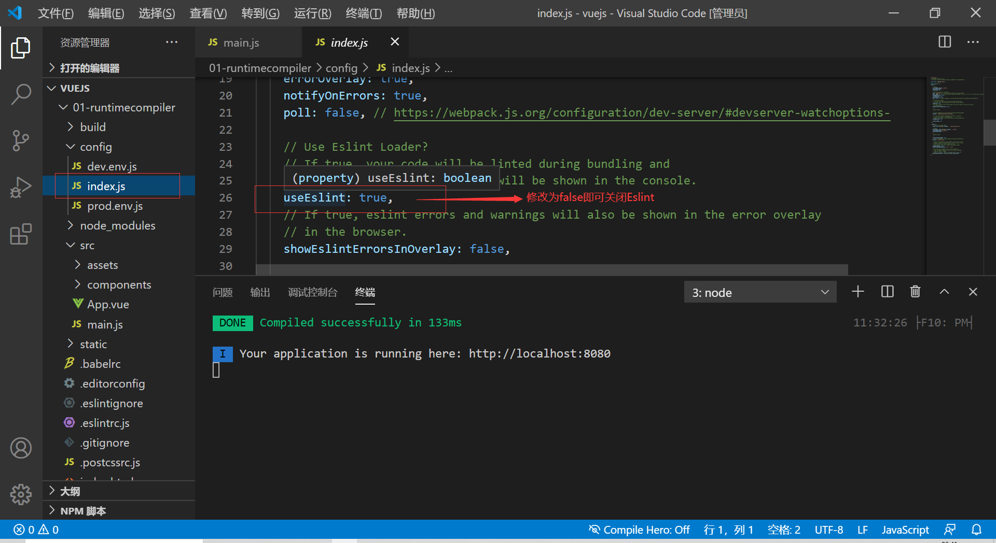Open the 选择(S) menu
Image resolution: width=996 pixels, height=543 pixels.
[157, 13]
